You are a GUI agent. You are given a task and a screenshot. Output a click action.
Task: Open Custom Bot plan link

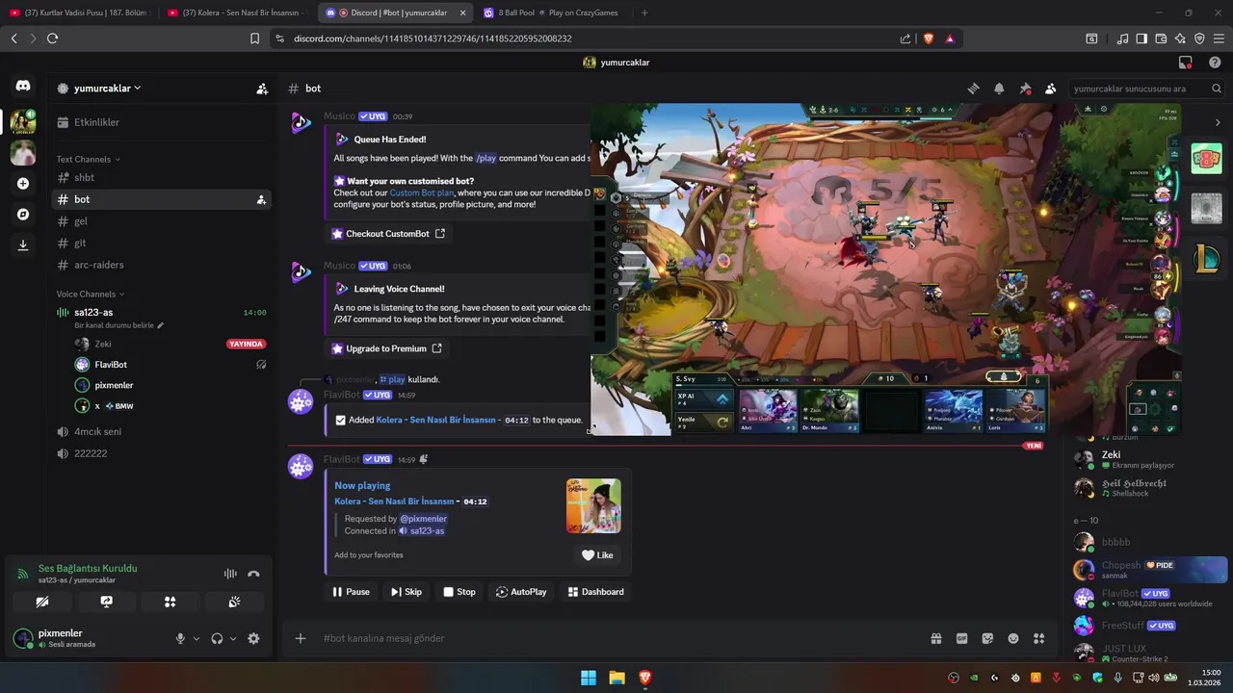coord(421,192)
